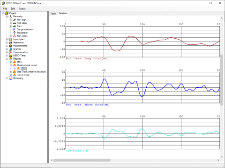This screenshot has width=225, height=168.
Task: Expand the Cant node
Action: (11, 26)
